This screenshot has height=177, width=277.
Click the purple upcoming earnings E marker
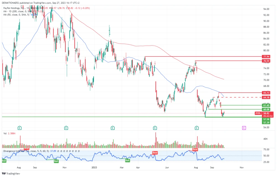coord(244,128)
